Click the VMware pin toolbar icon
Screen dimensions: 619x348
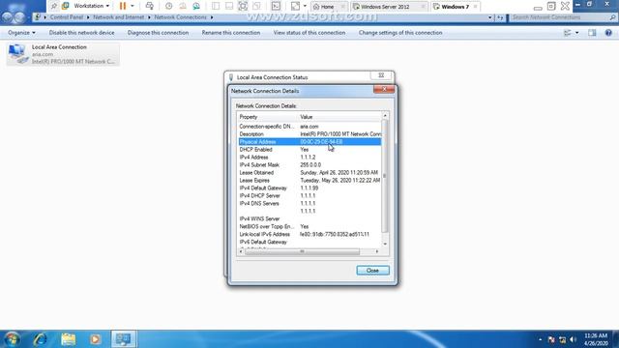pyautogui.click(x=54, y=6)
